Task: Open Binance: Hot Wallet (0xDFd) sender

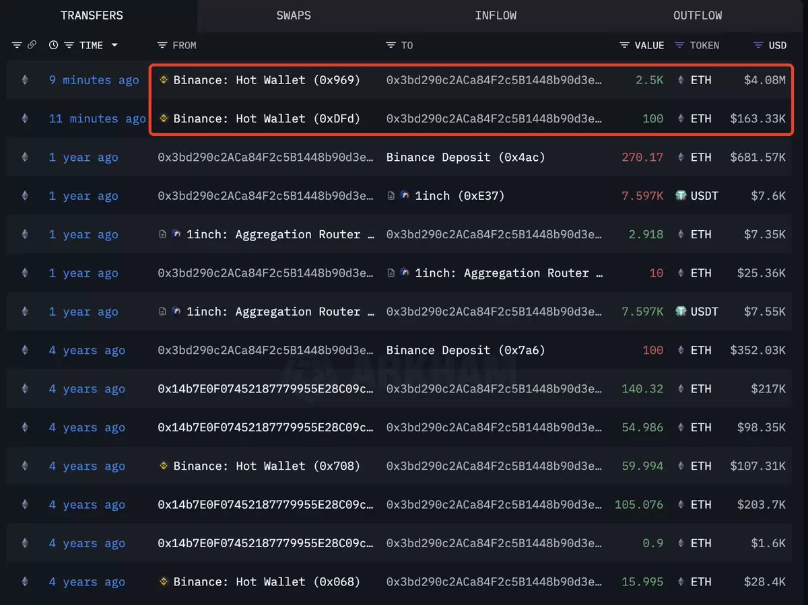Action: point(267,118)
